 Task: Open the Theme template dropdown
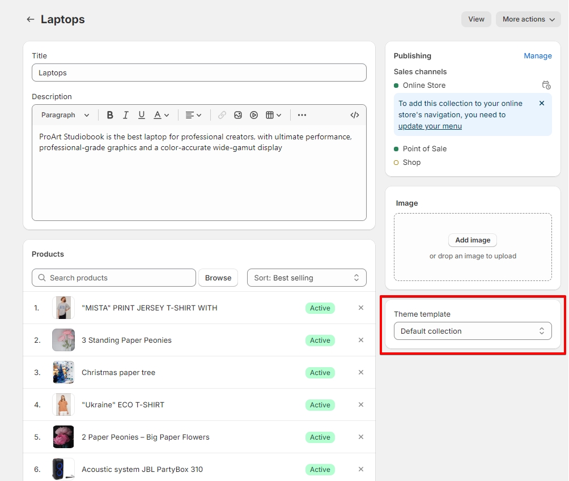coord(473,331)
